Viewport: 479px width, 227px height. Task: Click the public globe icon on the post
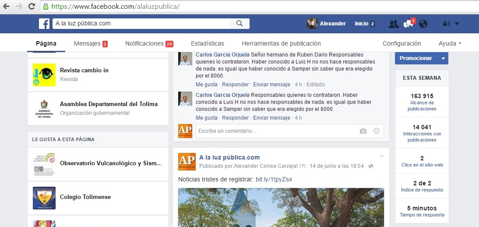(x=371, y=166)
